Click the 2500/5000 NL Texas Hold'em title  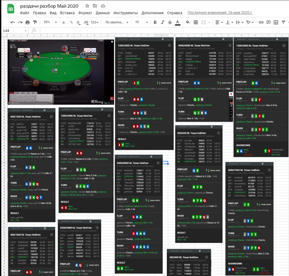[76, 228]
